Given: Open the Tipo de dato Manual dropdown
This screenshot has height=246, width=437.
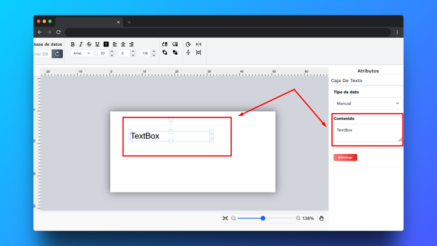Looking at the screenshot, I should (x=368, y=103).
